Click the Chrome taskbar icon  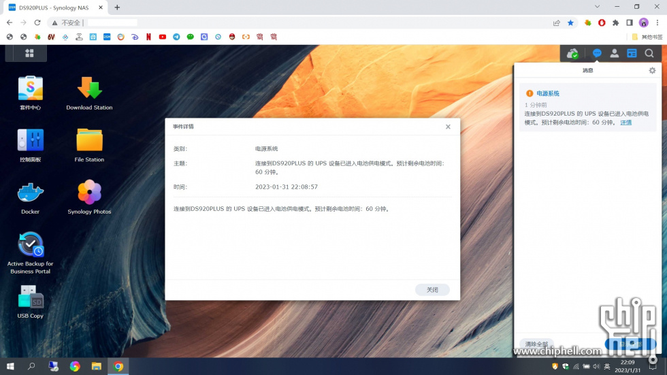118,366
